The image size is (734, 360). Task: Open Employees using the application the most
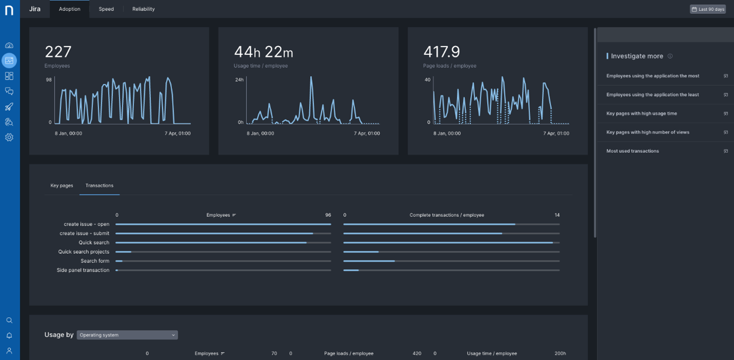coord(652,76)
